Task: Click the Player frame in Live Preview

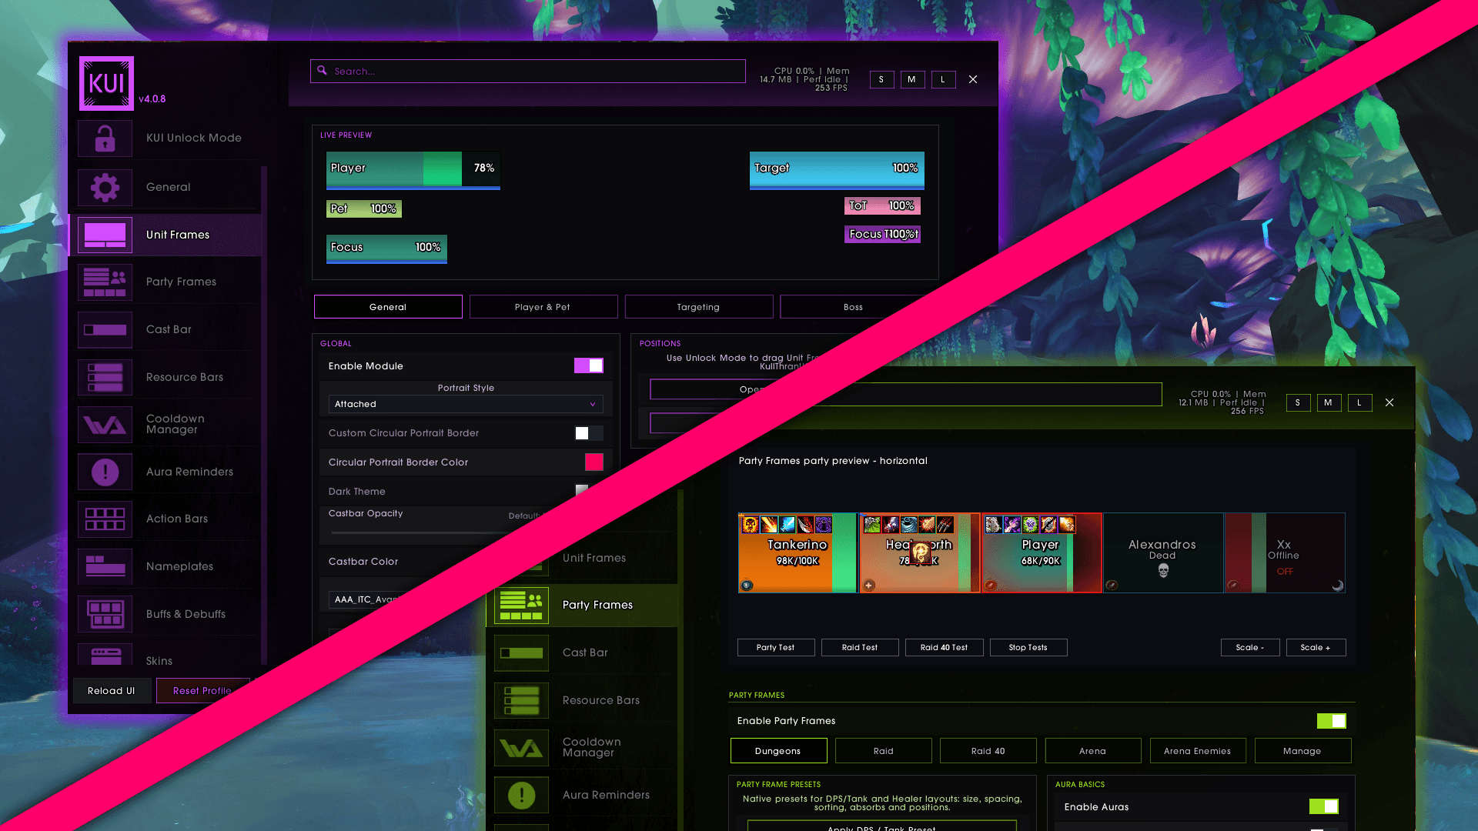Action: [x=413, y=170]
